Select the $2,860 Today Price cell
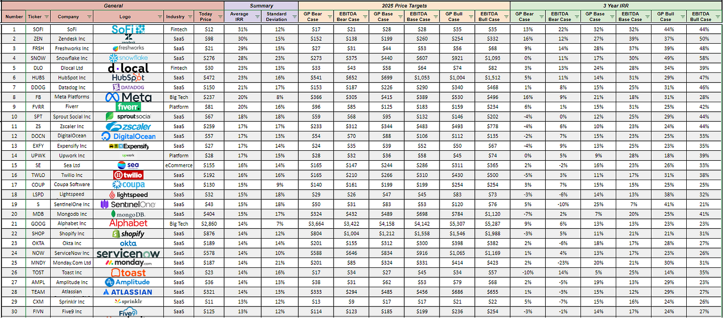 point(209,223)
